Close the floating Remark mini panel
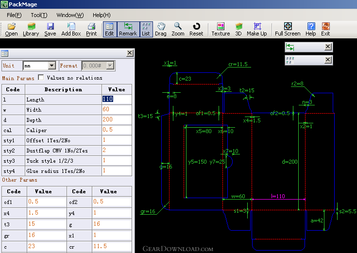This screenshot has width=357, height=253. [x=328, y=47]
